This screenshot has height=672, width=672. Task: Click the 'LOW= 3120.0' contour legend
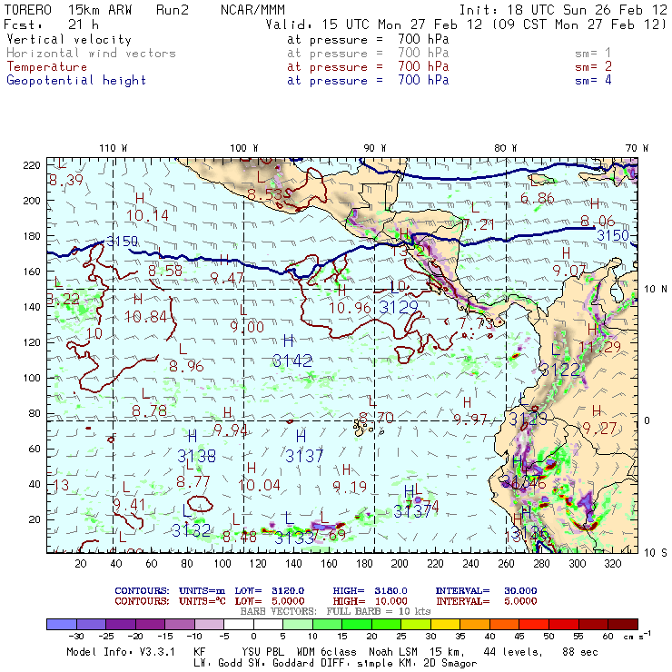pyautogui.click(x=270, y=591)
